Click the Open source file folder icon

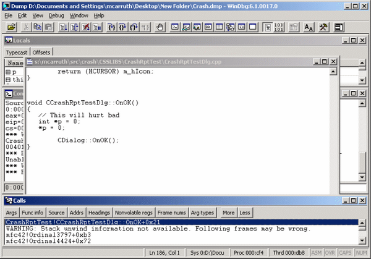(11, 27)
